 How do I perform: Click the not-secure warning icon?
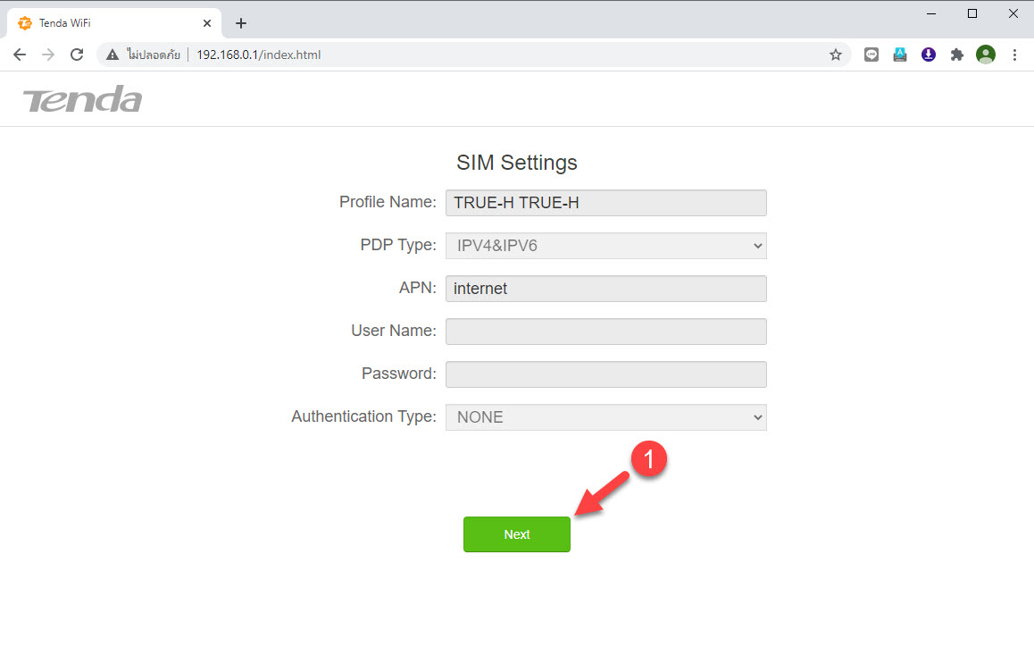(x=113, y=55)
